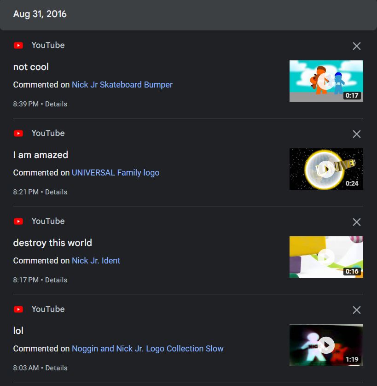Image resolution: width=377 pixels, height=386 pixels.
Task: Click the 8:21 PM timestamp
Action: (x=26, y=192)
